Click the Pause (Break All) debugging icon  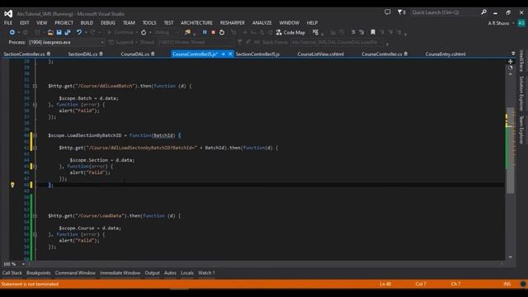(x=205, y=32)
